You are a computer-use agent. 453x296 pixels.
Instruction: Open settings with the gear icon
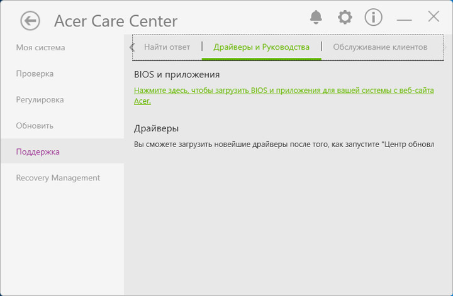[x=345, y=18]
